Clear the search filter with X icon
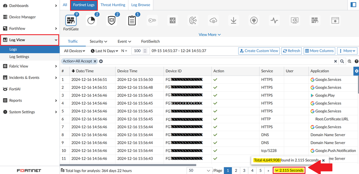 click(x=335, y=61)
